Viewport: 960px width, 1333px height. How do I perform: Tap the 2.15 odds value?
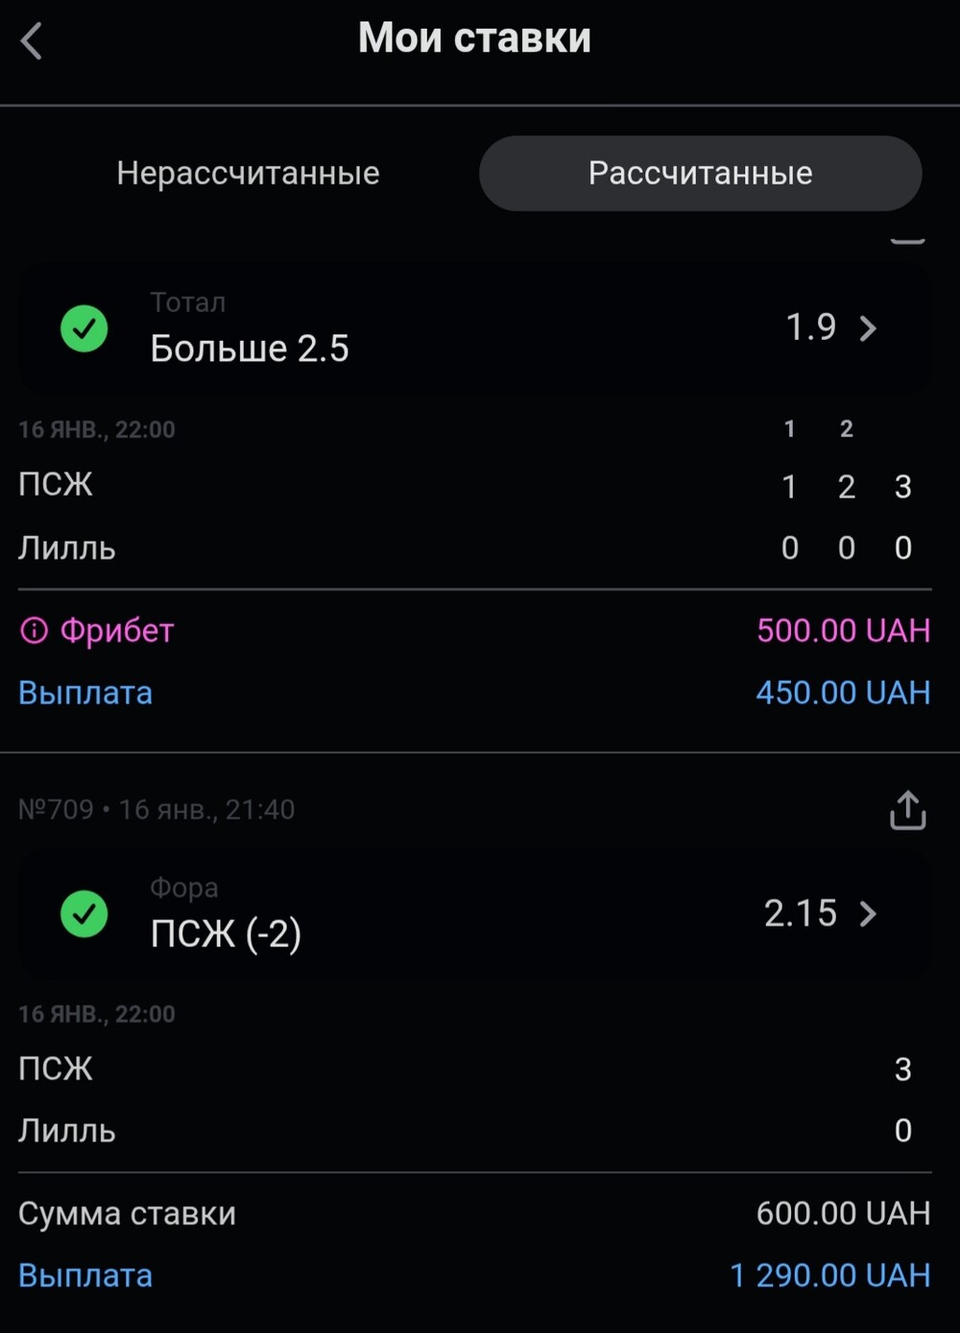[800, 913]
